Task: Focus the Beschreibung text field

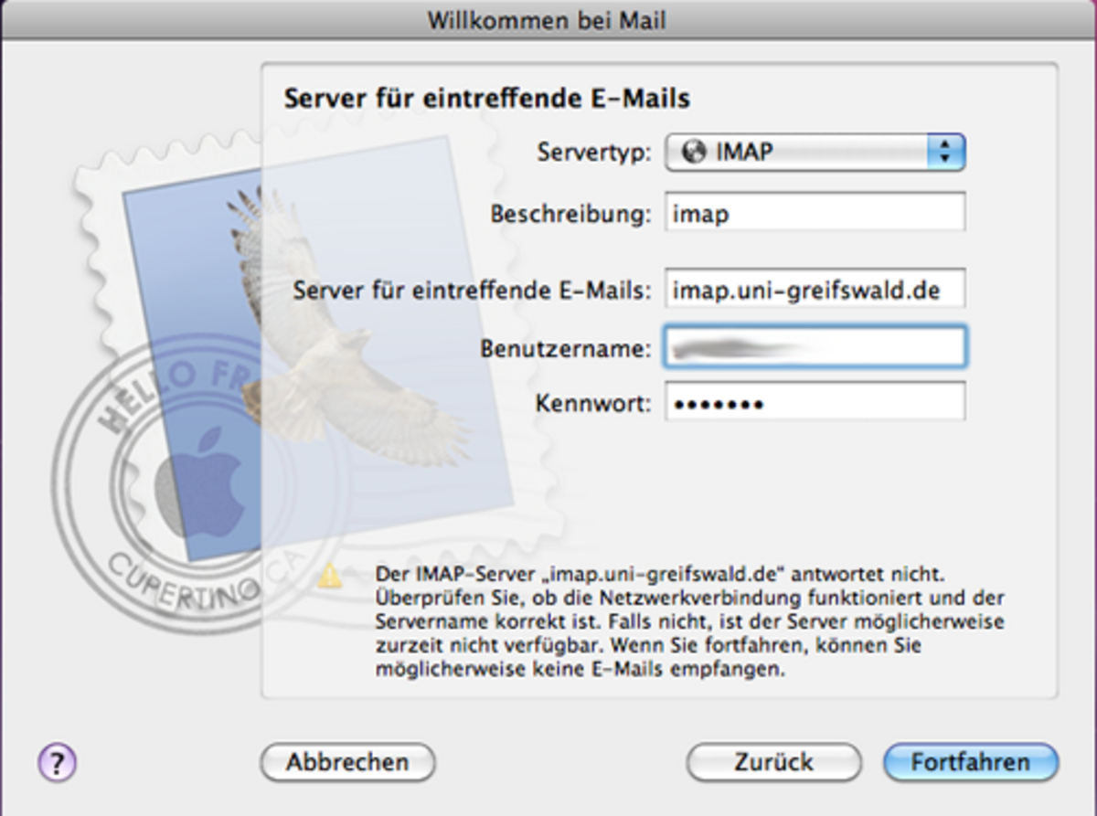Action: pos(814,214)
